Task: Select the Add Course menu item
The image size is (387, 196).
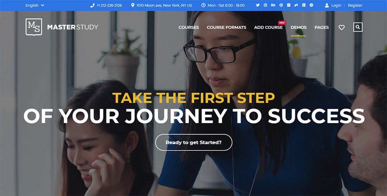Action: (268, 28)
